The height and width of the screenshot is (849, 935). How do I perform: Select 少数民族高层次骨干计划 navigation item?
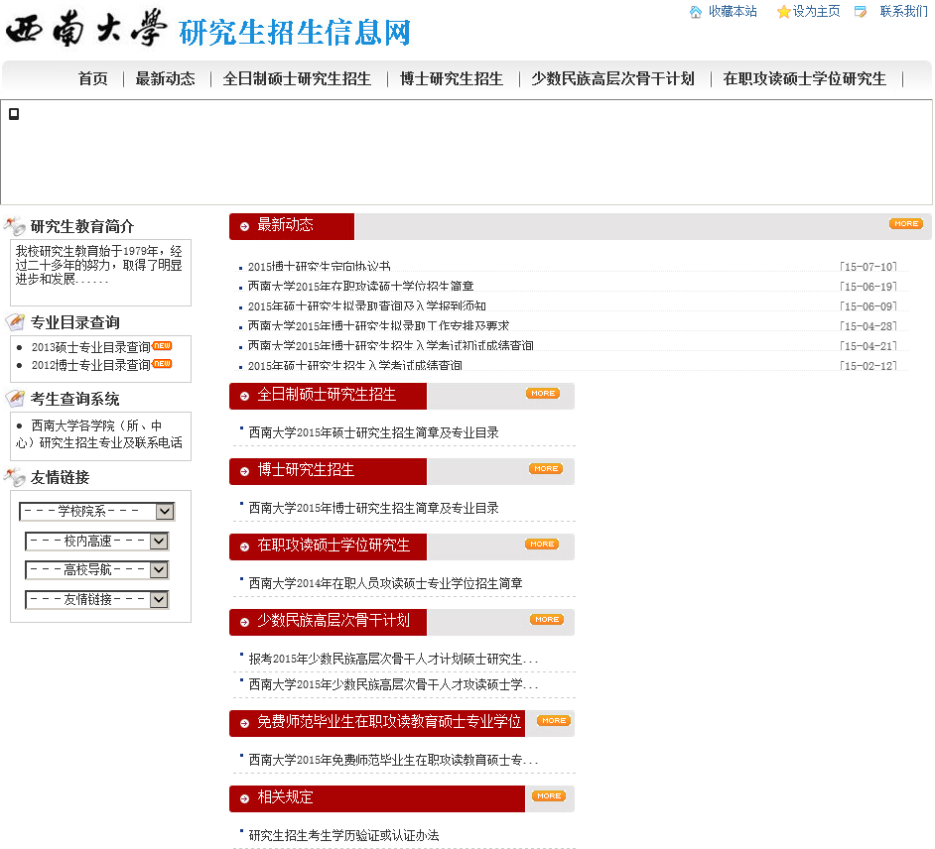coord(613,78)
